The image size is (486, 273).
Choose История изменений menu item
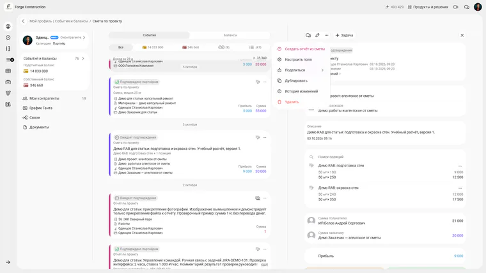coord(301,91)
